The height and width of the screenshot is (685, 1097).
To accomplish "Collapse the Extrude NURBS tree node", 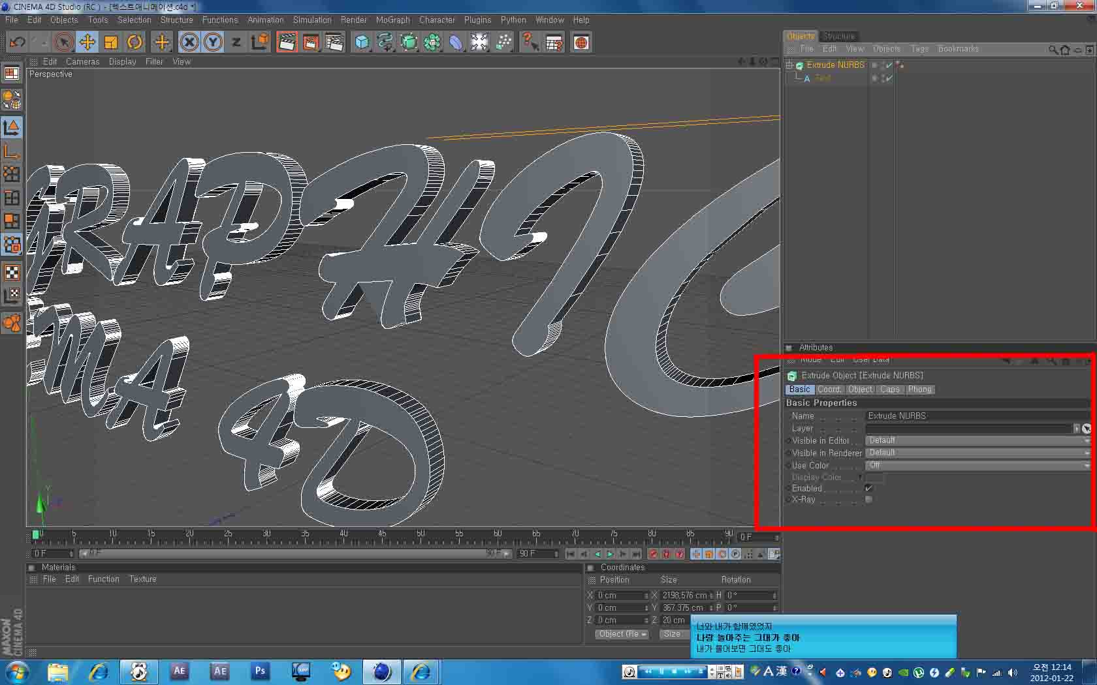I will [789, 65].
